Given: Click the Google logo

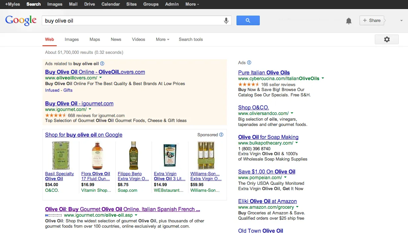Looking at the screenshot, I should click(21, 21).
